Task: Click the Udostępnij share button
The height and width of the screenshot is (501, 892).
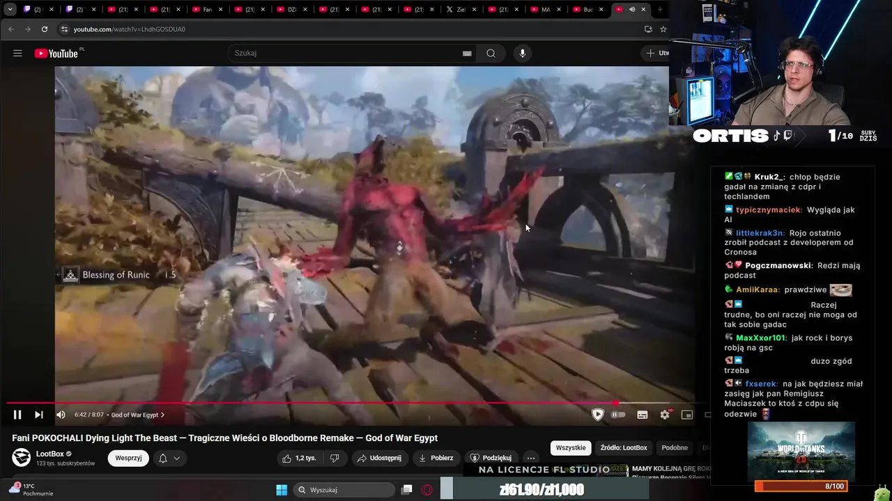Action: click(x=379, y=458)
